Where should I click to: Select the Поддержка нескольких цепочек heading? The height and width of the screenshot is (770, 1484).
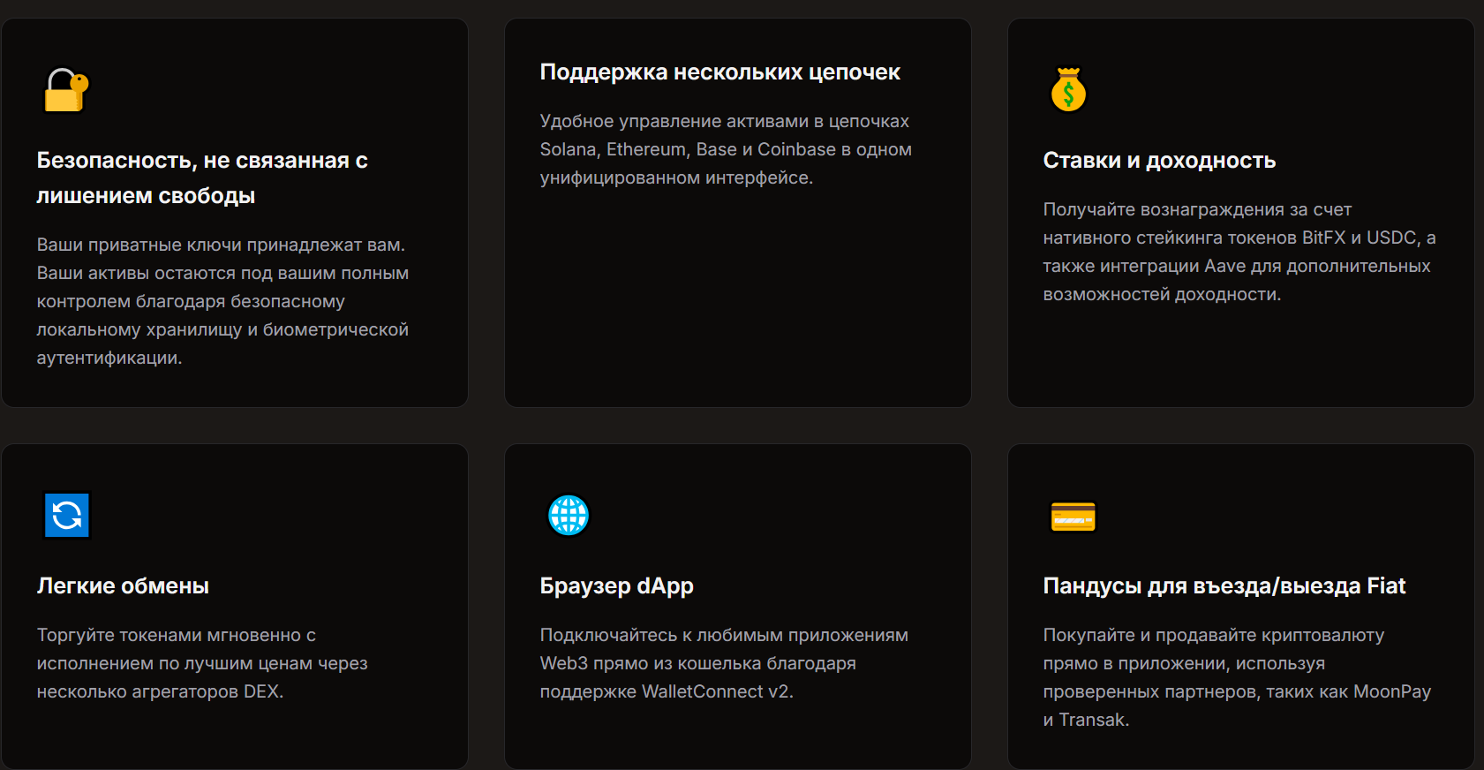[x=719, y=72]
